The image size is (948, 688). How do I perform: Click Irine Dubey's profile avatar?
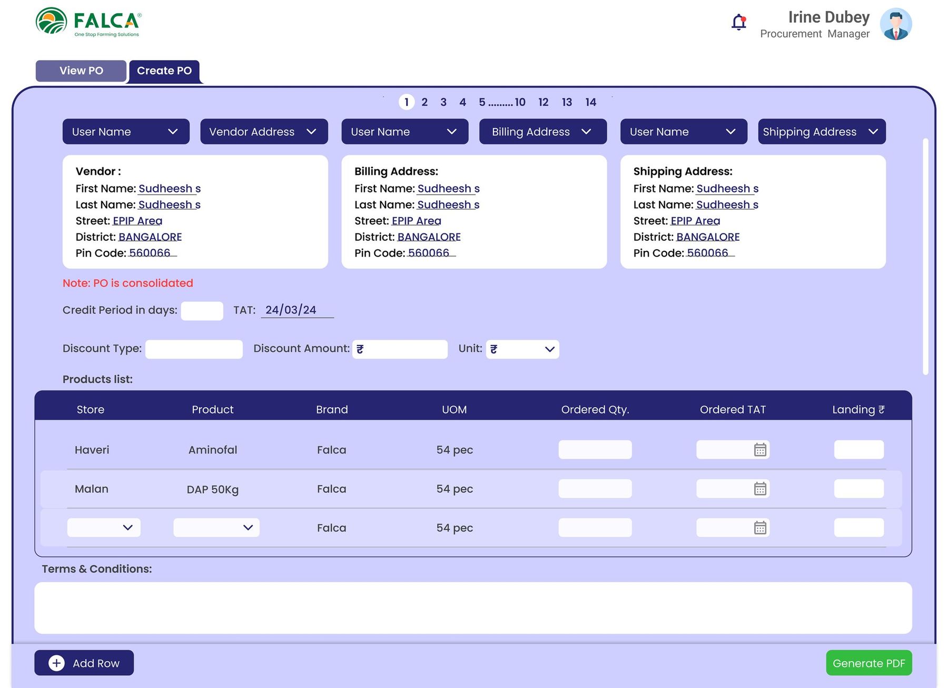click(896, 24)
